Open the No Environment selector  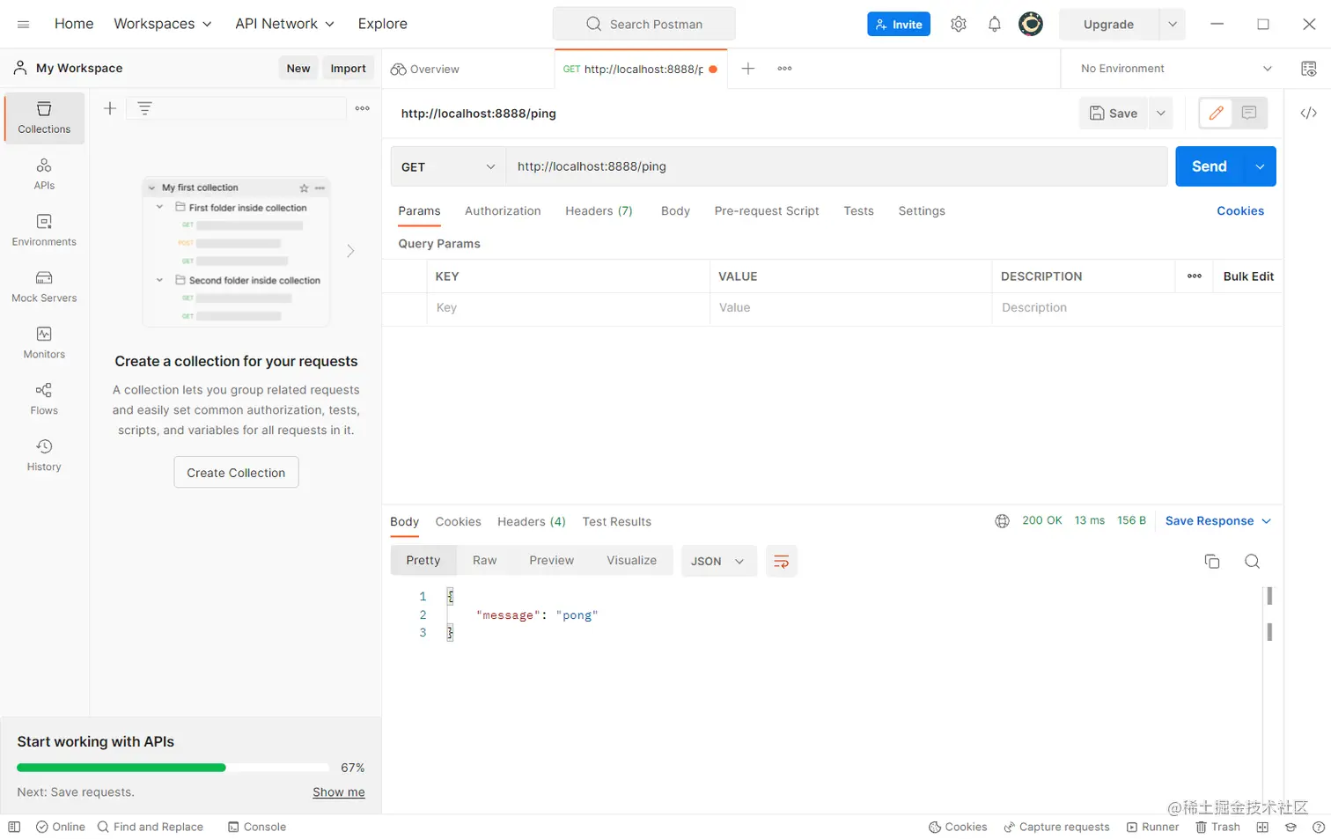click(x=1176, y=69)
